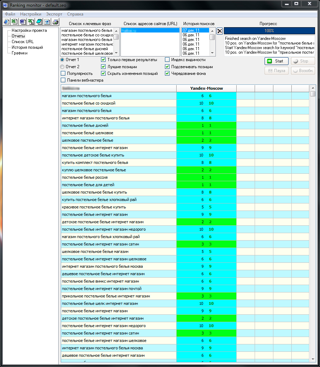
Task: Click the Start button
Action: point(277,61)
